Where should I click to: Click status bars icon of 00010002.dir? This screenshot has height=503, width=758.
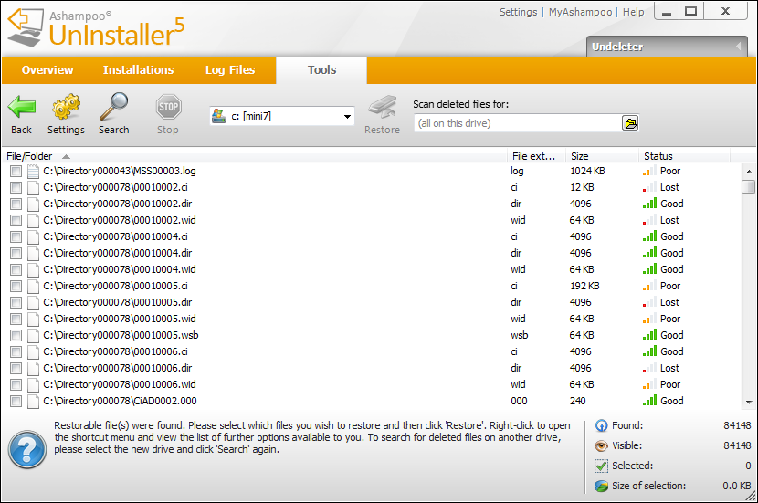click(x=649, y=204)
